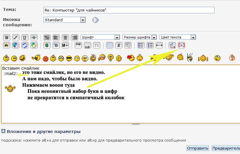Insert the peeking window-blinds emoticon
The image size is (240, 154).
click(x=190, y=58)
